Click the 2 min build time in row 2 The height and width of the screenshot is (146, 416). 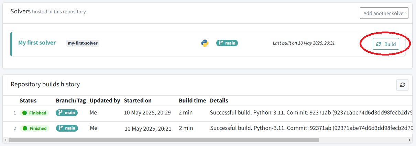coord(186,128)
